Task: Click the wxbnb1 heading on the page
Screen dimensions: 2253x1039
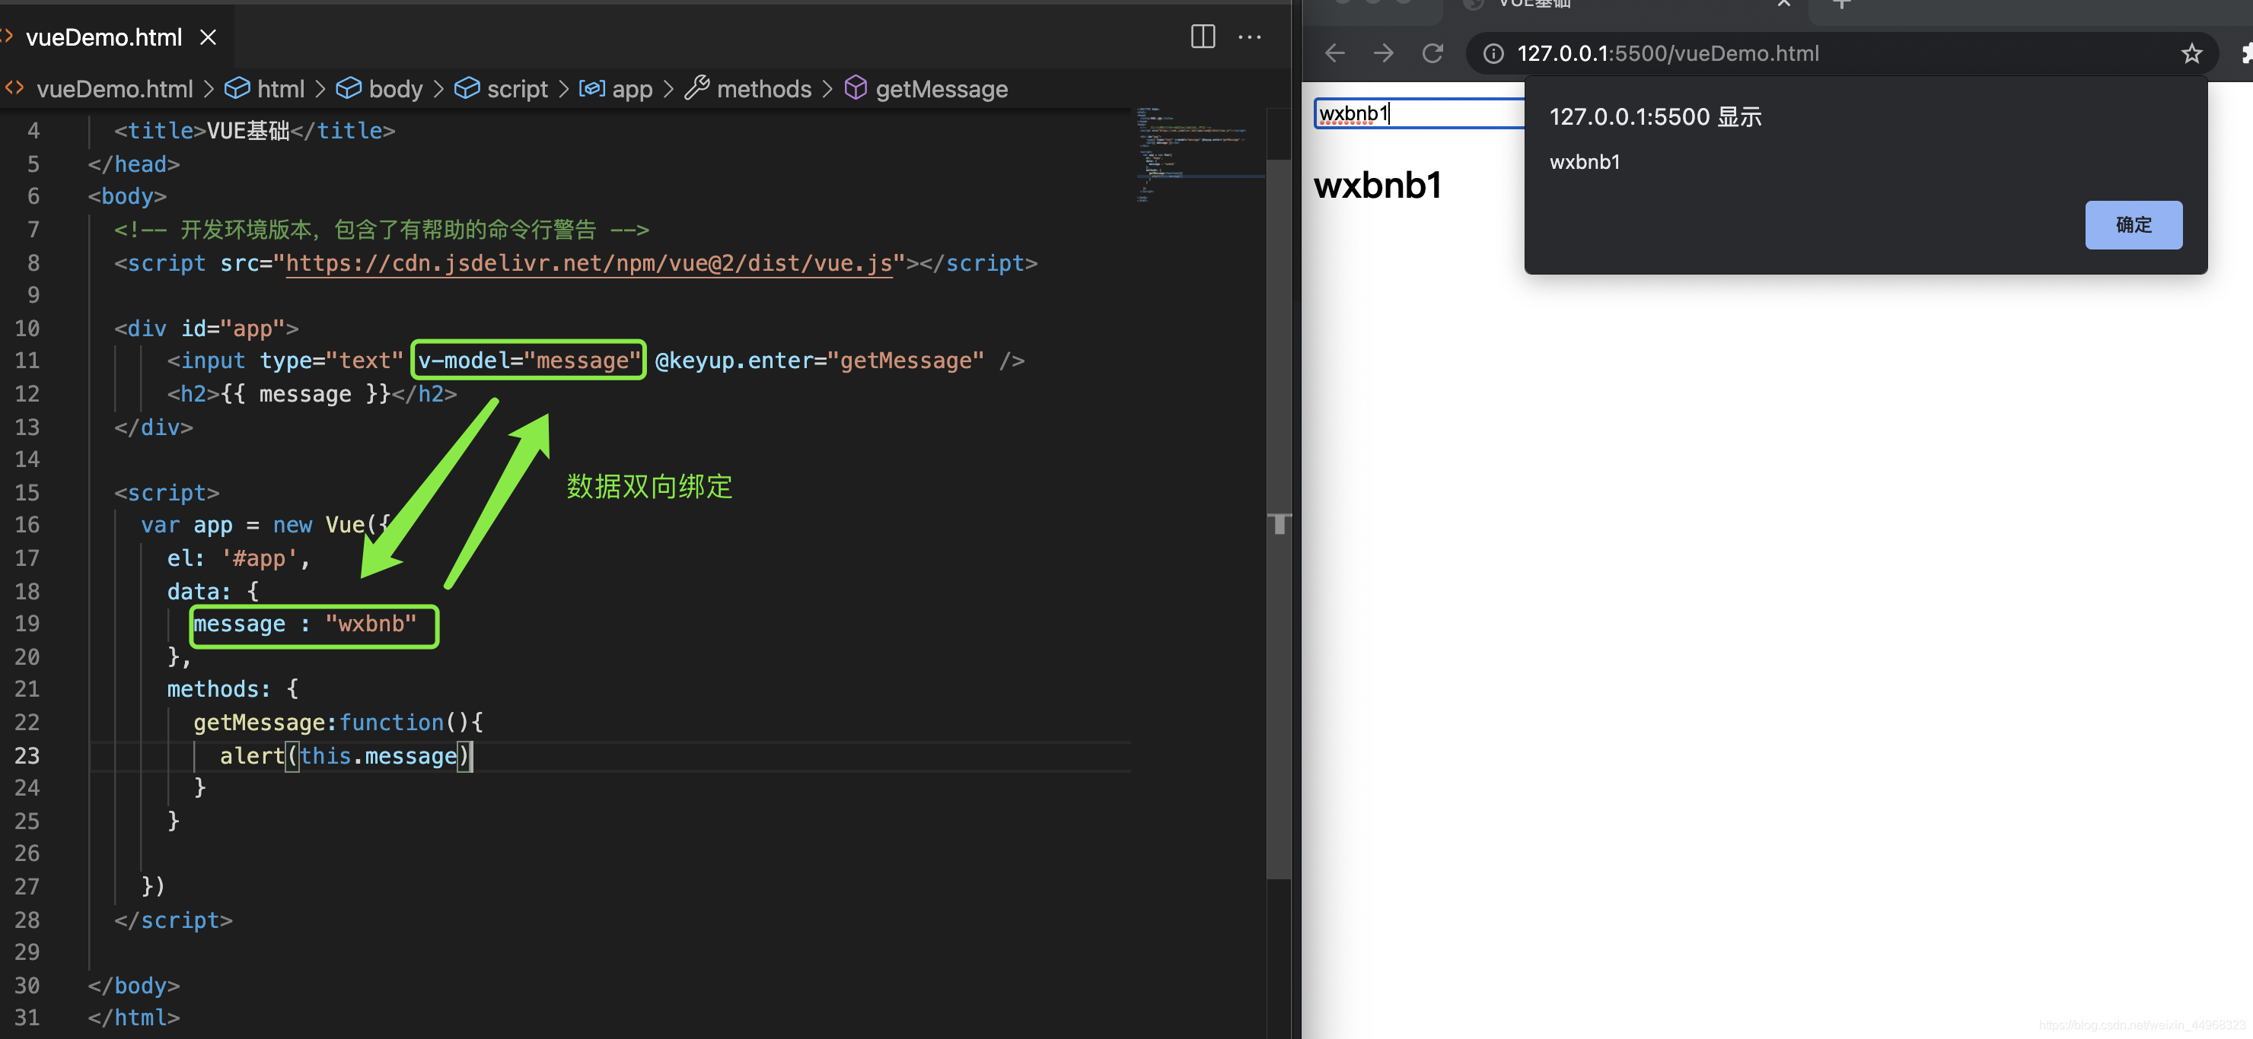Action: point(1378,186)
